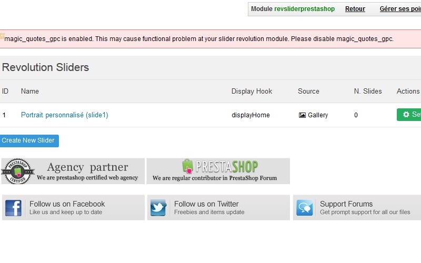Open the PrestaShop Forum contributor banner
This screenshot has width=421, height=263.
(218, 171)
